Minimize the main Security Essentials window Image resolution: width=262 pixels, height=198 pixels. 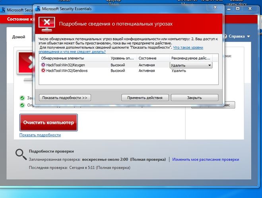[x=229, y=9]
